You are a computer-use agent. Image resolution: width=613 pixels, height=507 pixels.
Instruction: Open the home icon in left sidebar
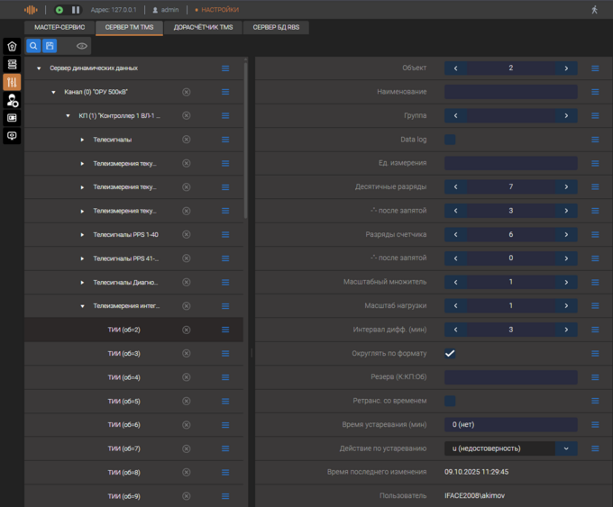(x=12, y=47)
